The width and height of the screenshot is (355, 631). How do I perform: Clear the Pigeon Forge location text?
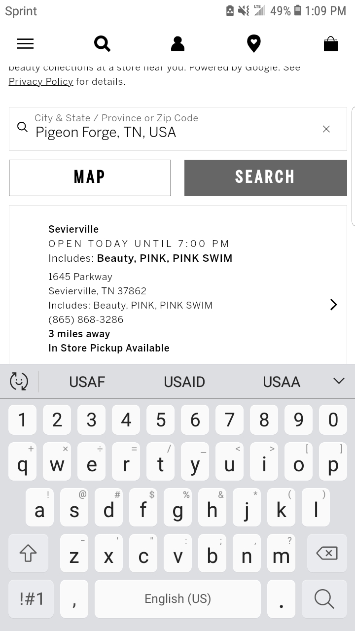pyautogui.click(x=326, y=129)
